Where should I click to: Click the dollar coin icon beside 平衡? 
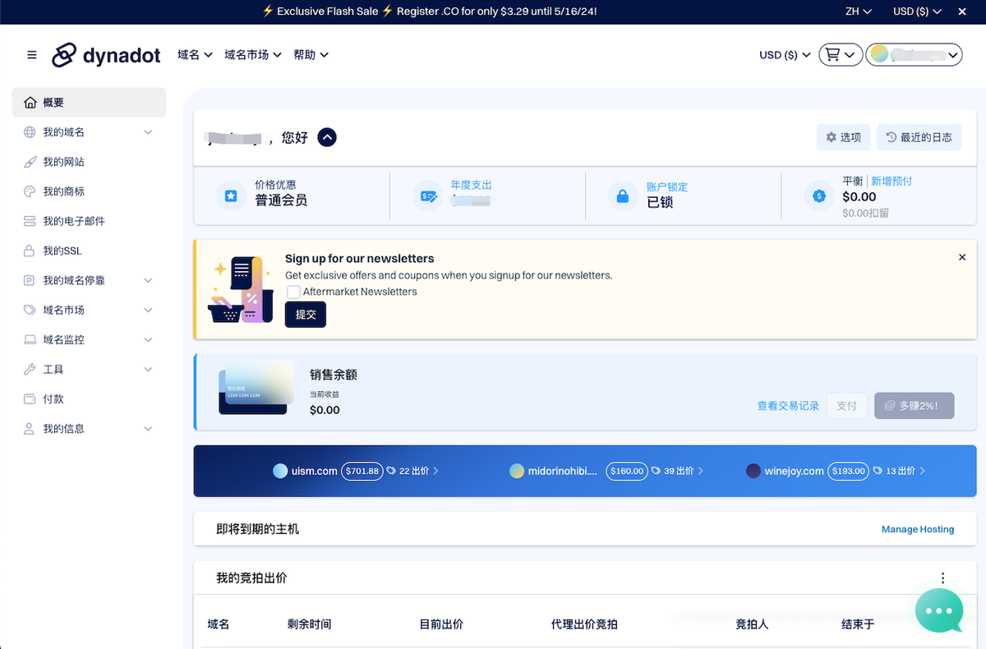click(x=819, y=196)
